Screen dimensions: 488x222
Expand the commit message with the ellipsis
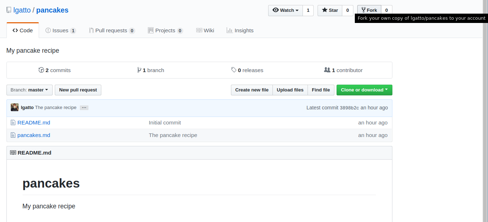[x=84, y=107]
